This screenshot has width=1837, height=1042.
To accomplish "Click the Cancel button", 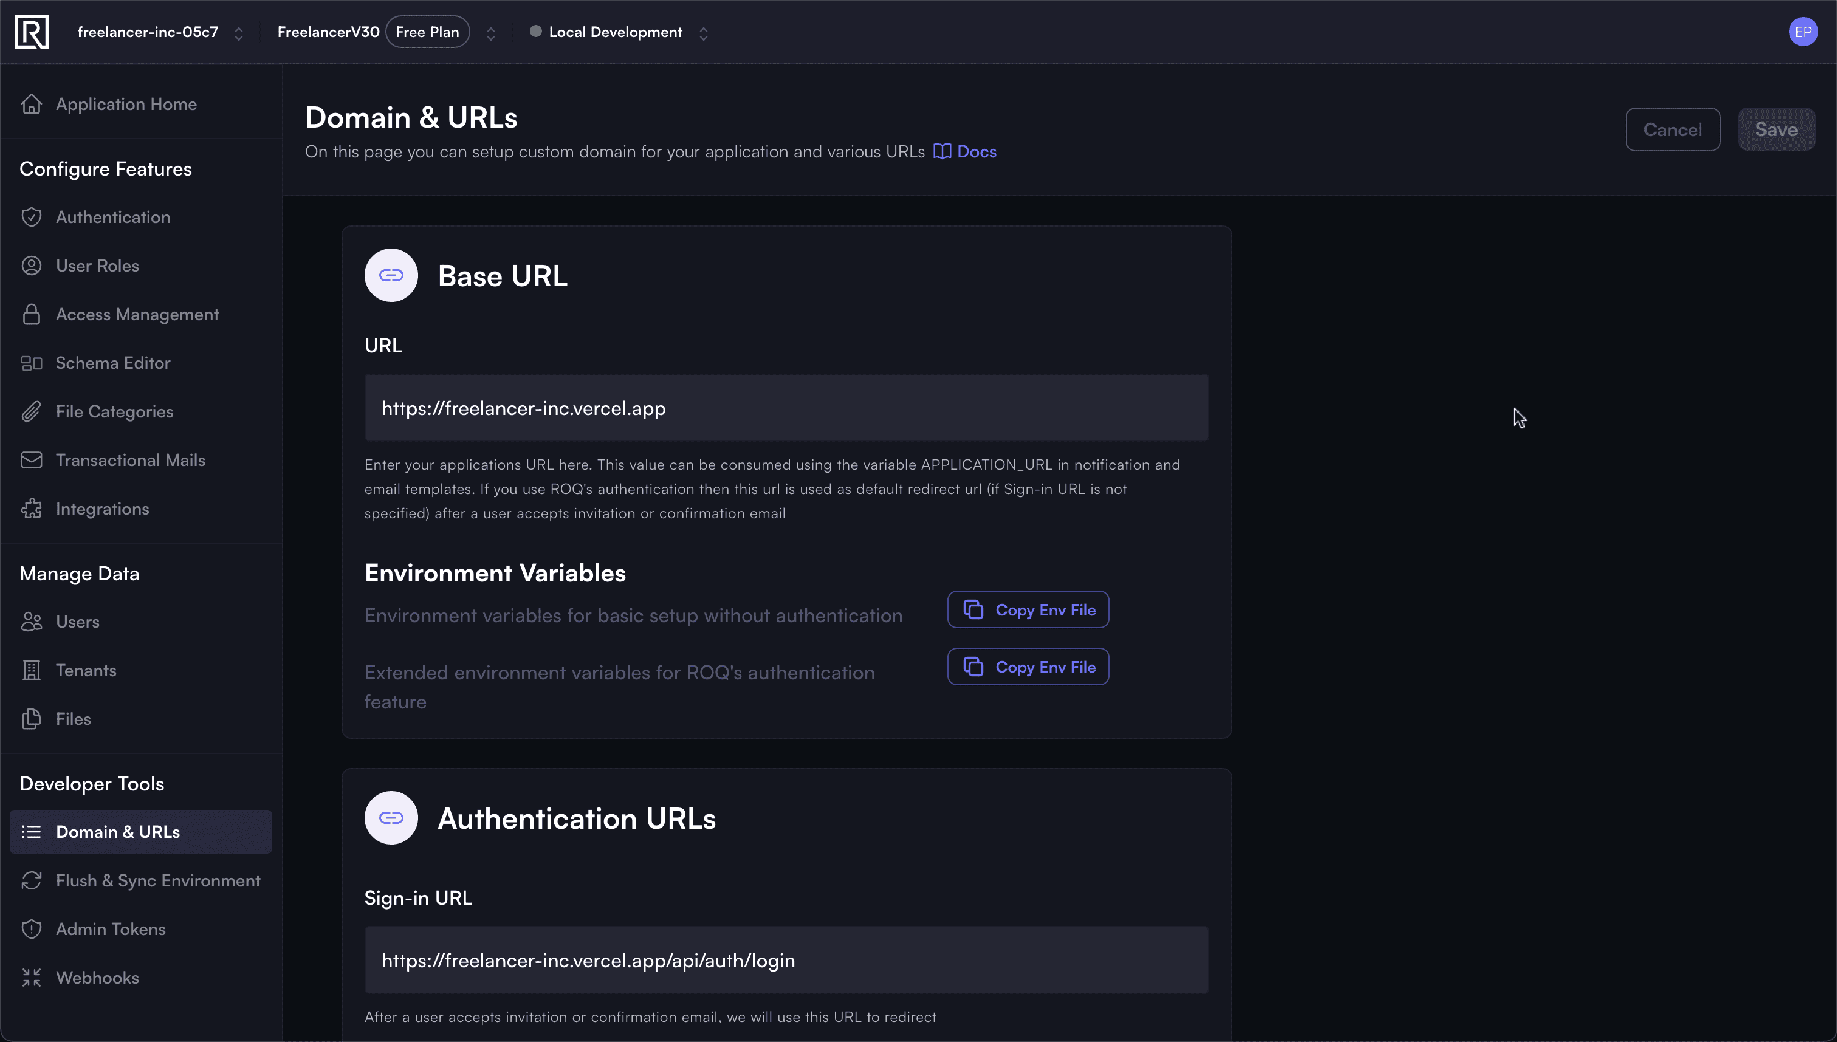I will point(1672,129).
